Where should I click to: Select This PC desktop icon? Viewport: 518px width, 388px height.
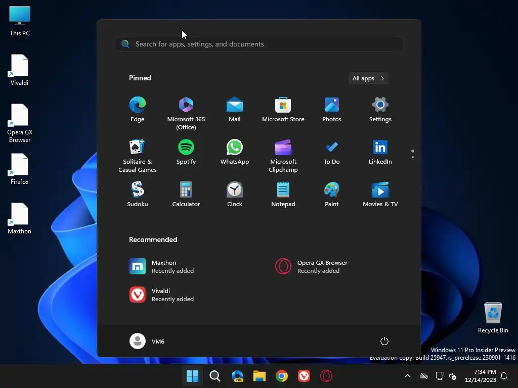click(x=20, y=21)
